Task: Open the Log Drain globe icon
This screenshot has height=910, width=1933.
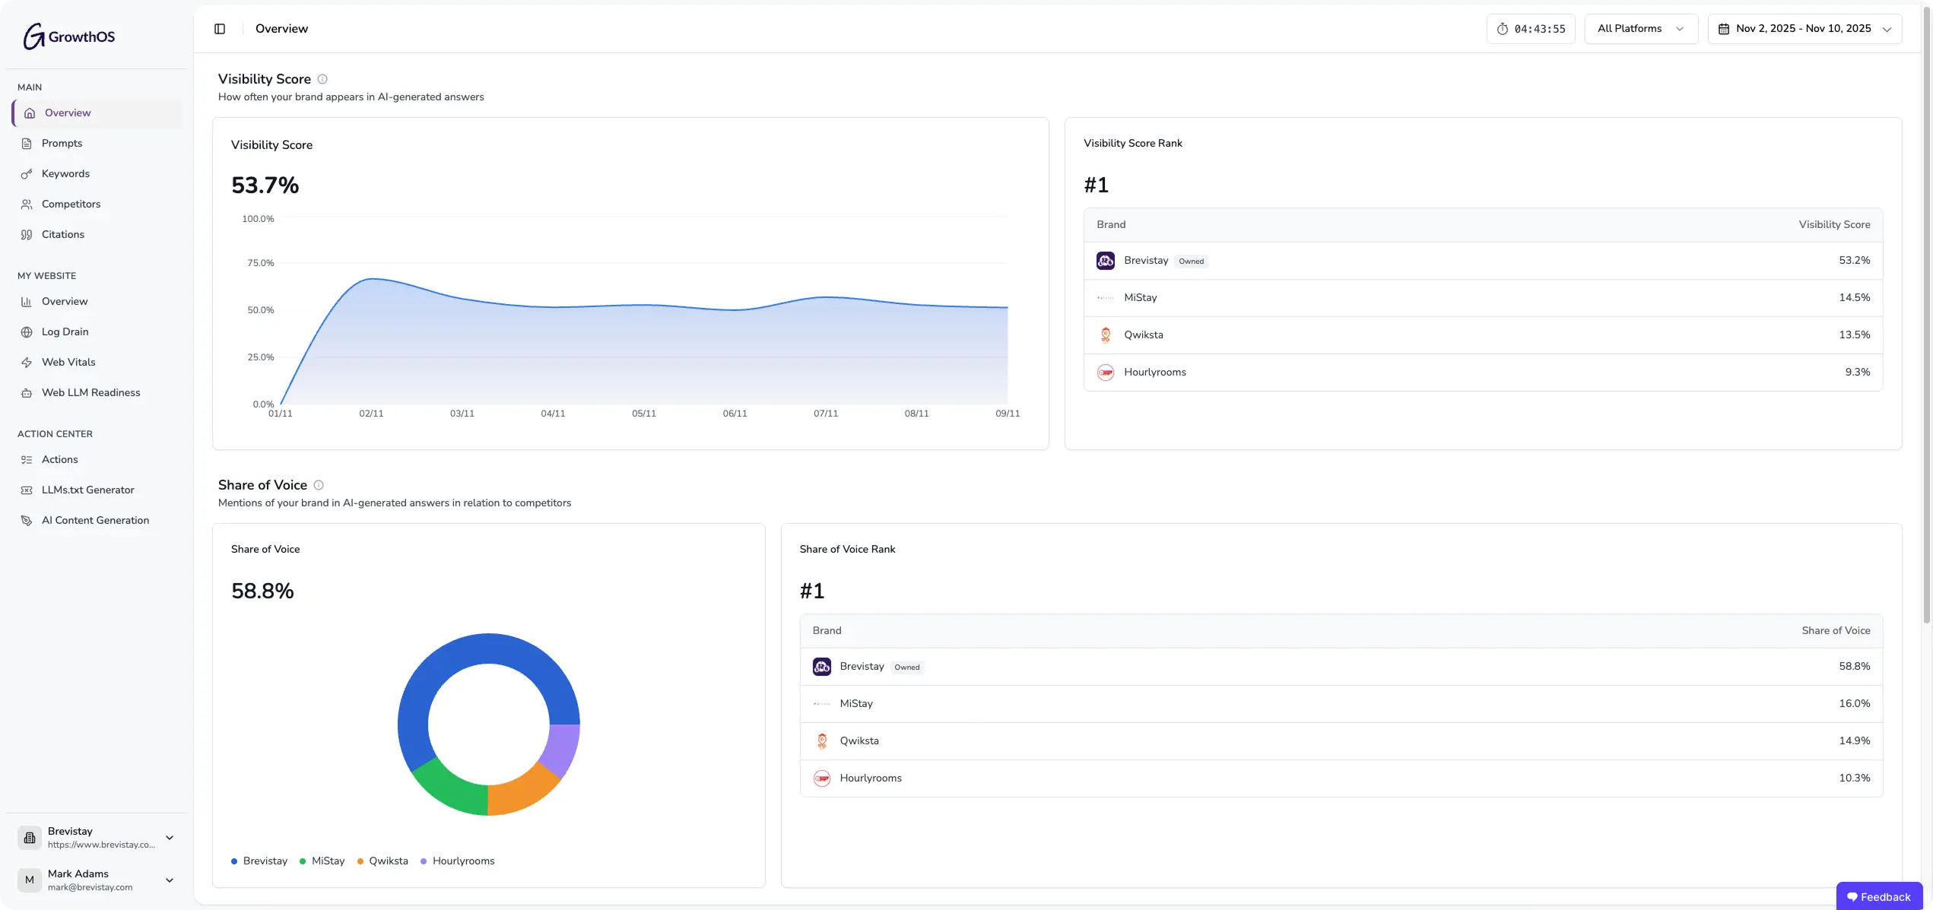Action: coord(27,331)
